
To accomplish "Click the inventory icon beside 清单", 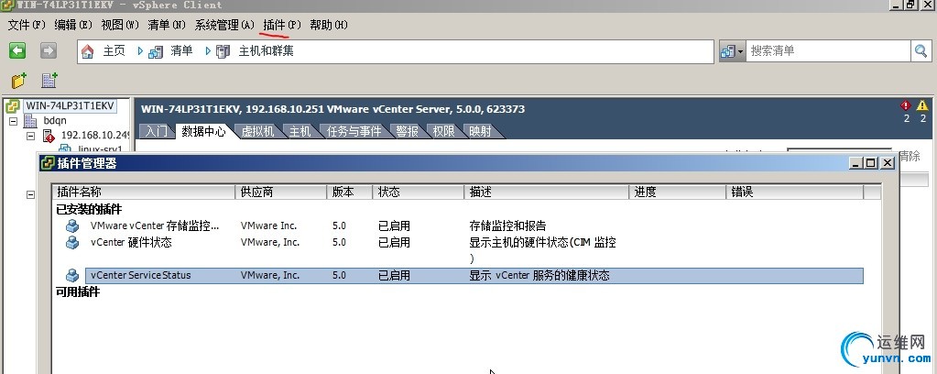I will click(x=156, y=51).
